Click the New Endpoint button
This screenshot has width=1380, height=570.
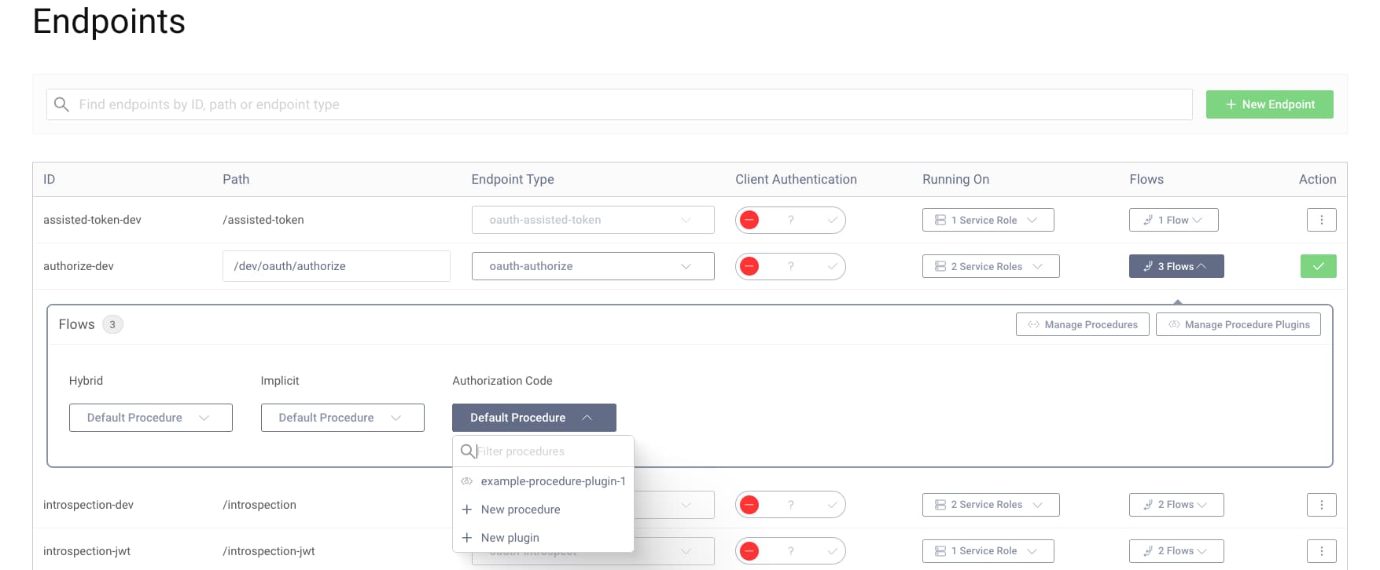[x=1269, y=104]
